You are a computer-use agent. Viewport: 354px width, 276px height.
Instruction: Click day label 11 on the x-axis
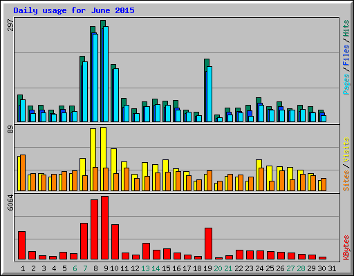(x=124, y=268)
